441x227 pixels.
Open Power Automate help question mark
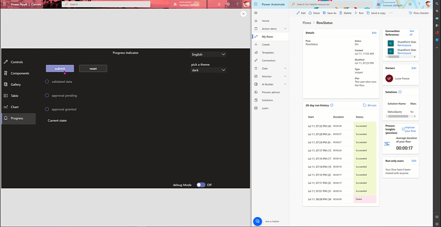(x=419, y=4)
